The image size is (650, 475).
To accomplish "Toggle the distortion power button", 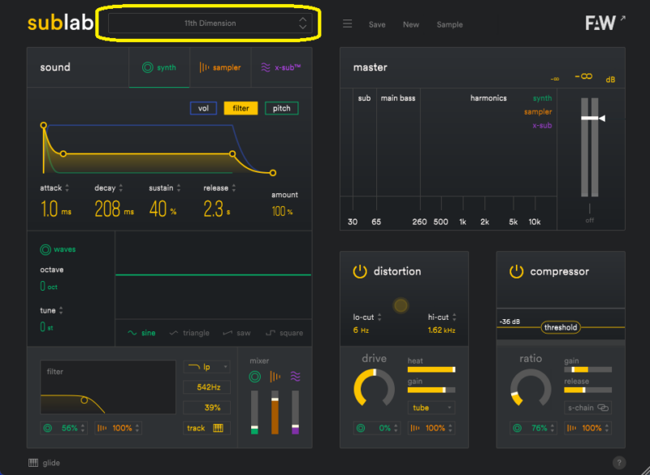I will 360,271.
